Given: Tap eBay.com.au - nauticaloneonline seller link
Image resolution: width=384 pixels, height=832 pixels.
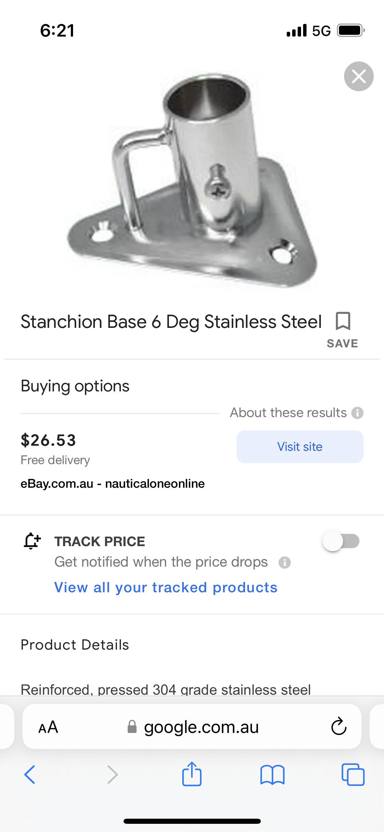Looking at the screenshot, I should click(x=113, y=484).
